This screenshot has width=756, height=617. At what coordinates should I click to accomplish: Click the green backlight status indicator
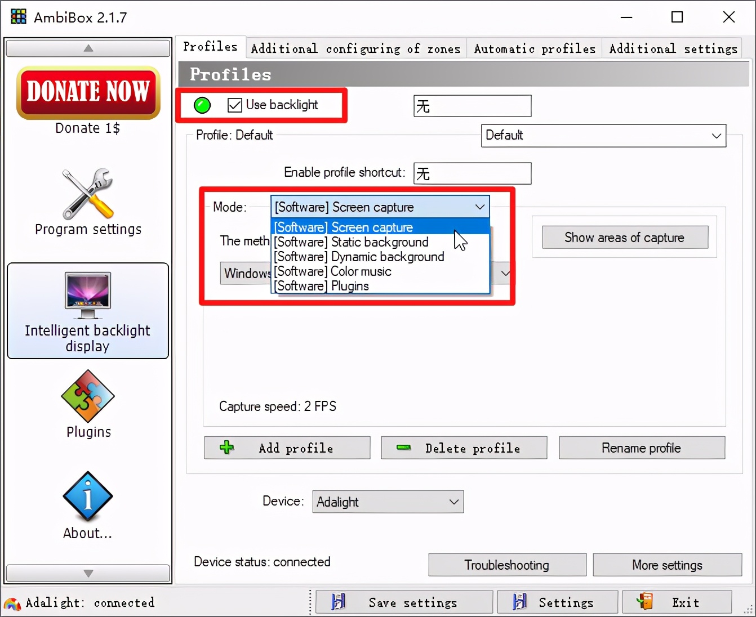[202, 105]
